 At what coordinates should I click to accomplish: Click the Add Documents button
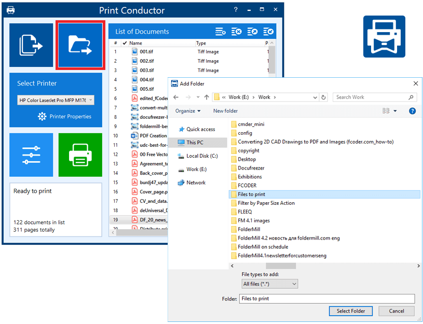[31, 45]
